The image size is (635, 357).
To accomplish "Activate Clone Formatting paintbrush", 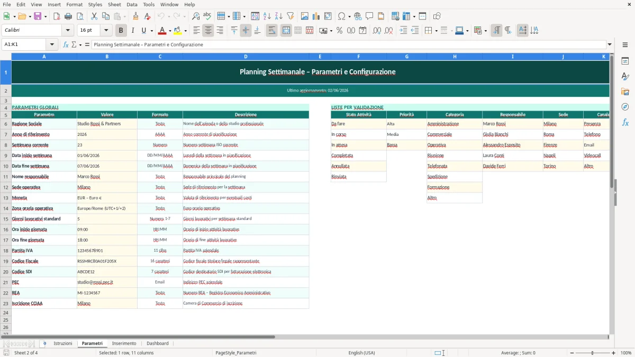I will pyautogui.click(x=135, y=16).
